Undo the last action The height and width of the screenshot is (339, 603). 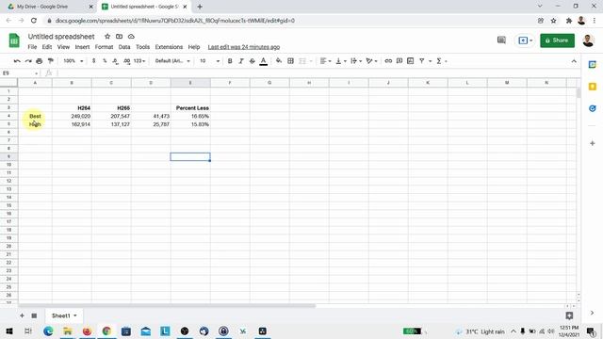click(17, 61)
